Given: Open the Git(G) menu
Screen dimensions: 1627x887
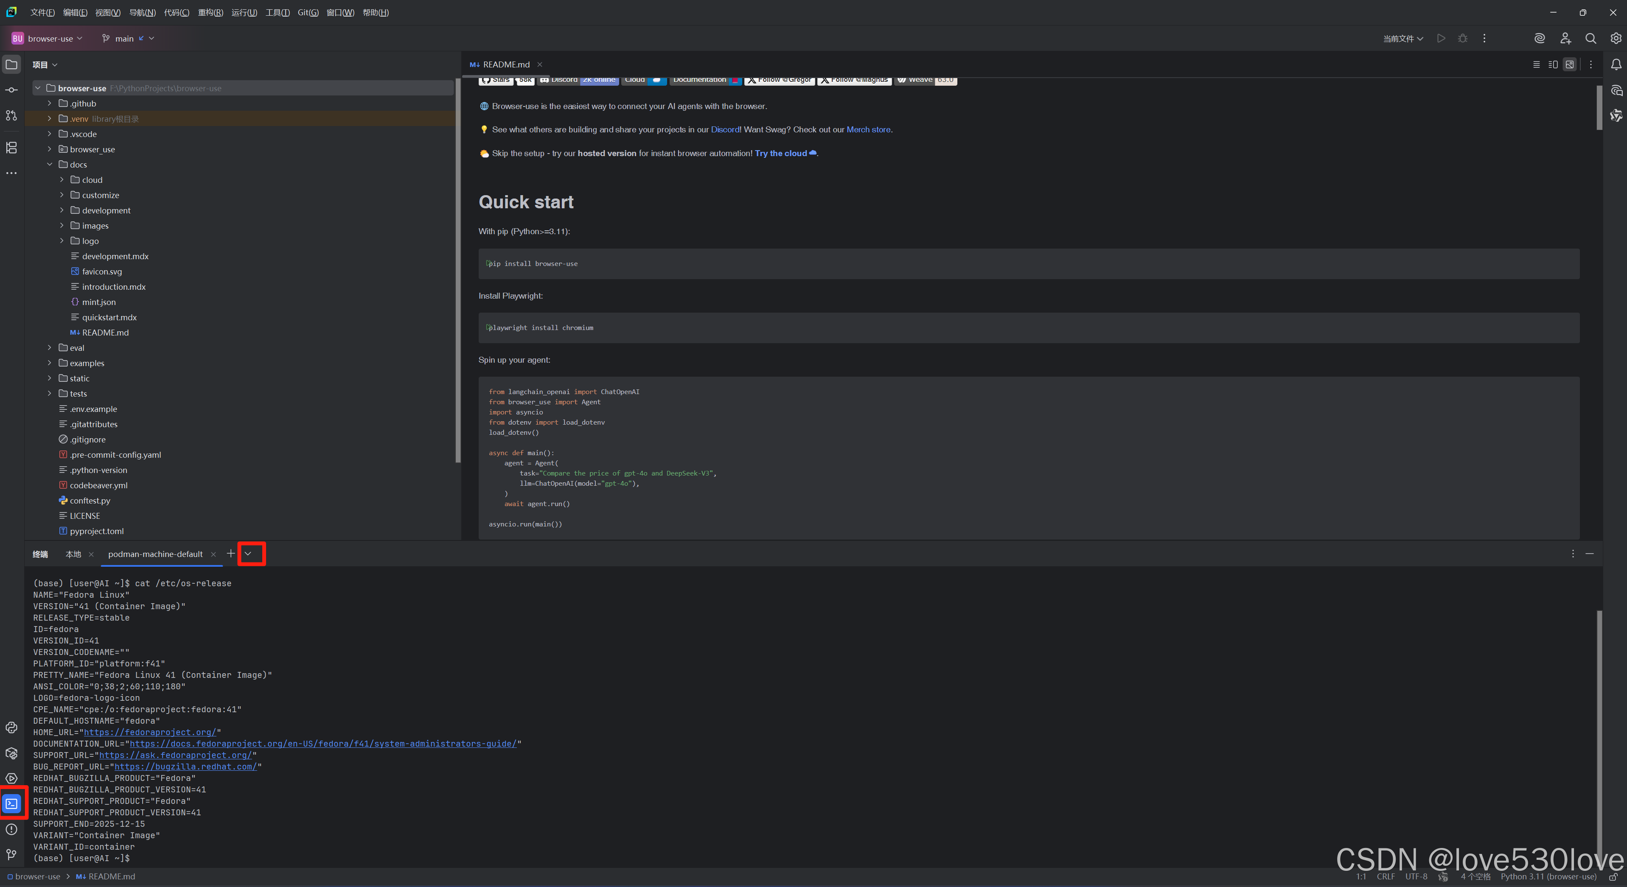Looking at the screenshot, I should [308, 13].
